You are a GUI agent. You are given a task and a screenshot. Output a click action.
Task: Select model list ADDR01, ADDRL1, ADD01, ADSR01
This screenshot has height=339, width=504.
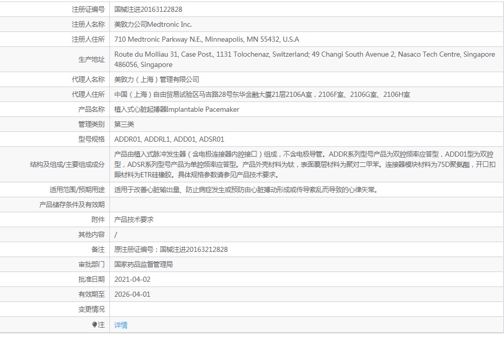(x=169, y=139)
